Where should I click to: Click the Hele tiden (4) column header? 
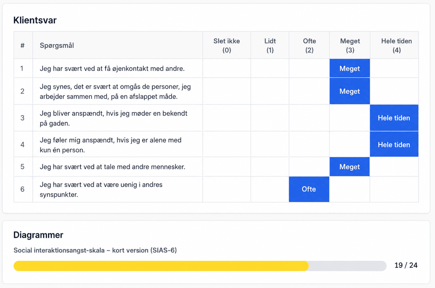tap(396, 45)
